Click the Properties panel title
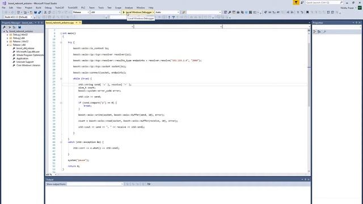Viewport: 363px width, 204px height. [x=318, y=23]
